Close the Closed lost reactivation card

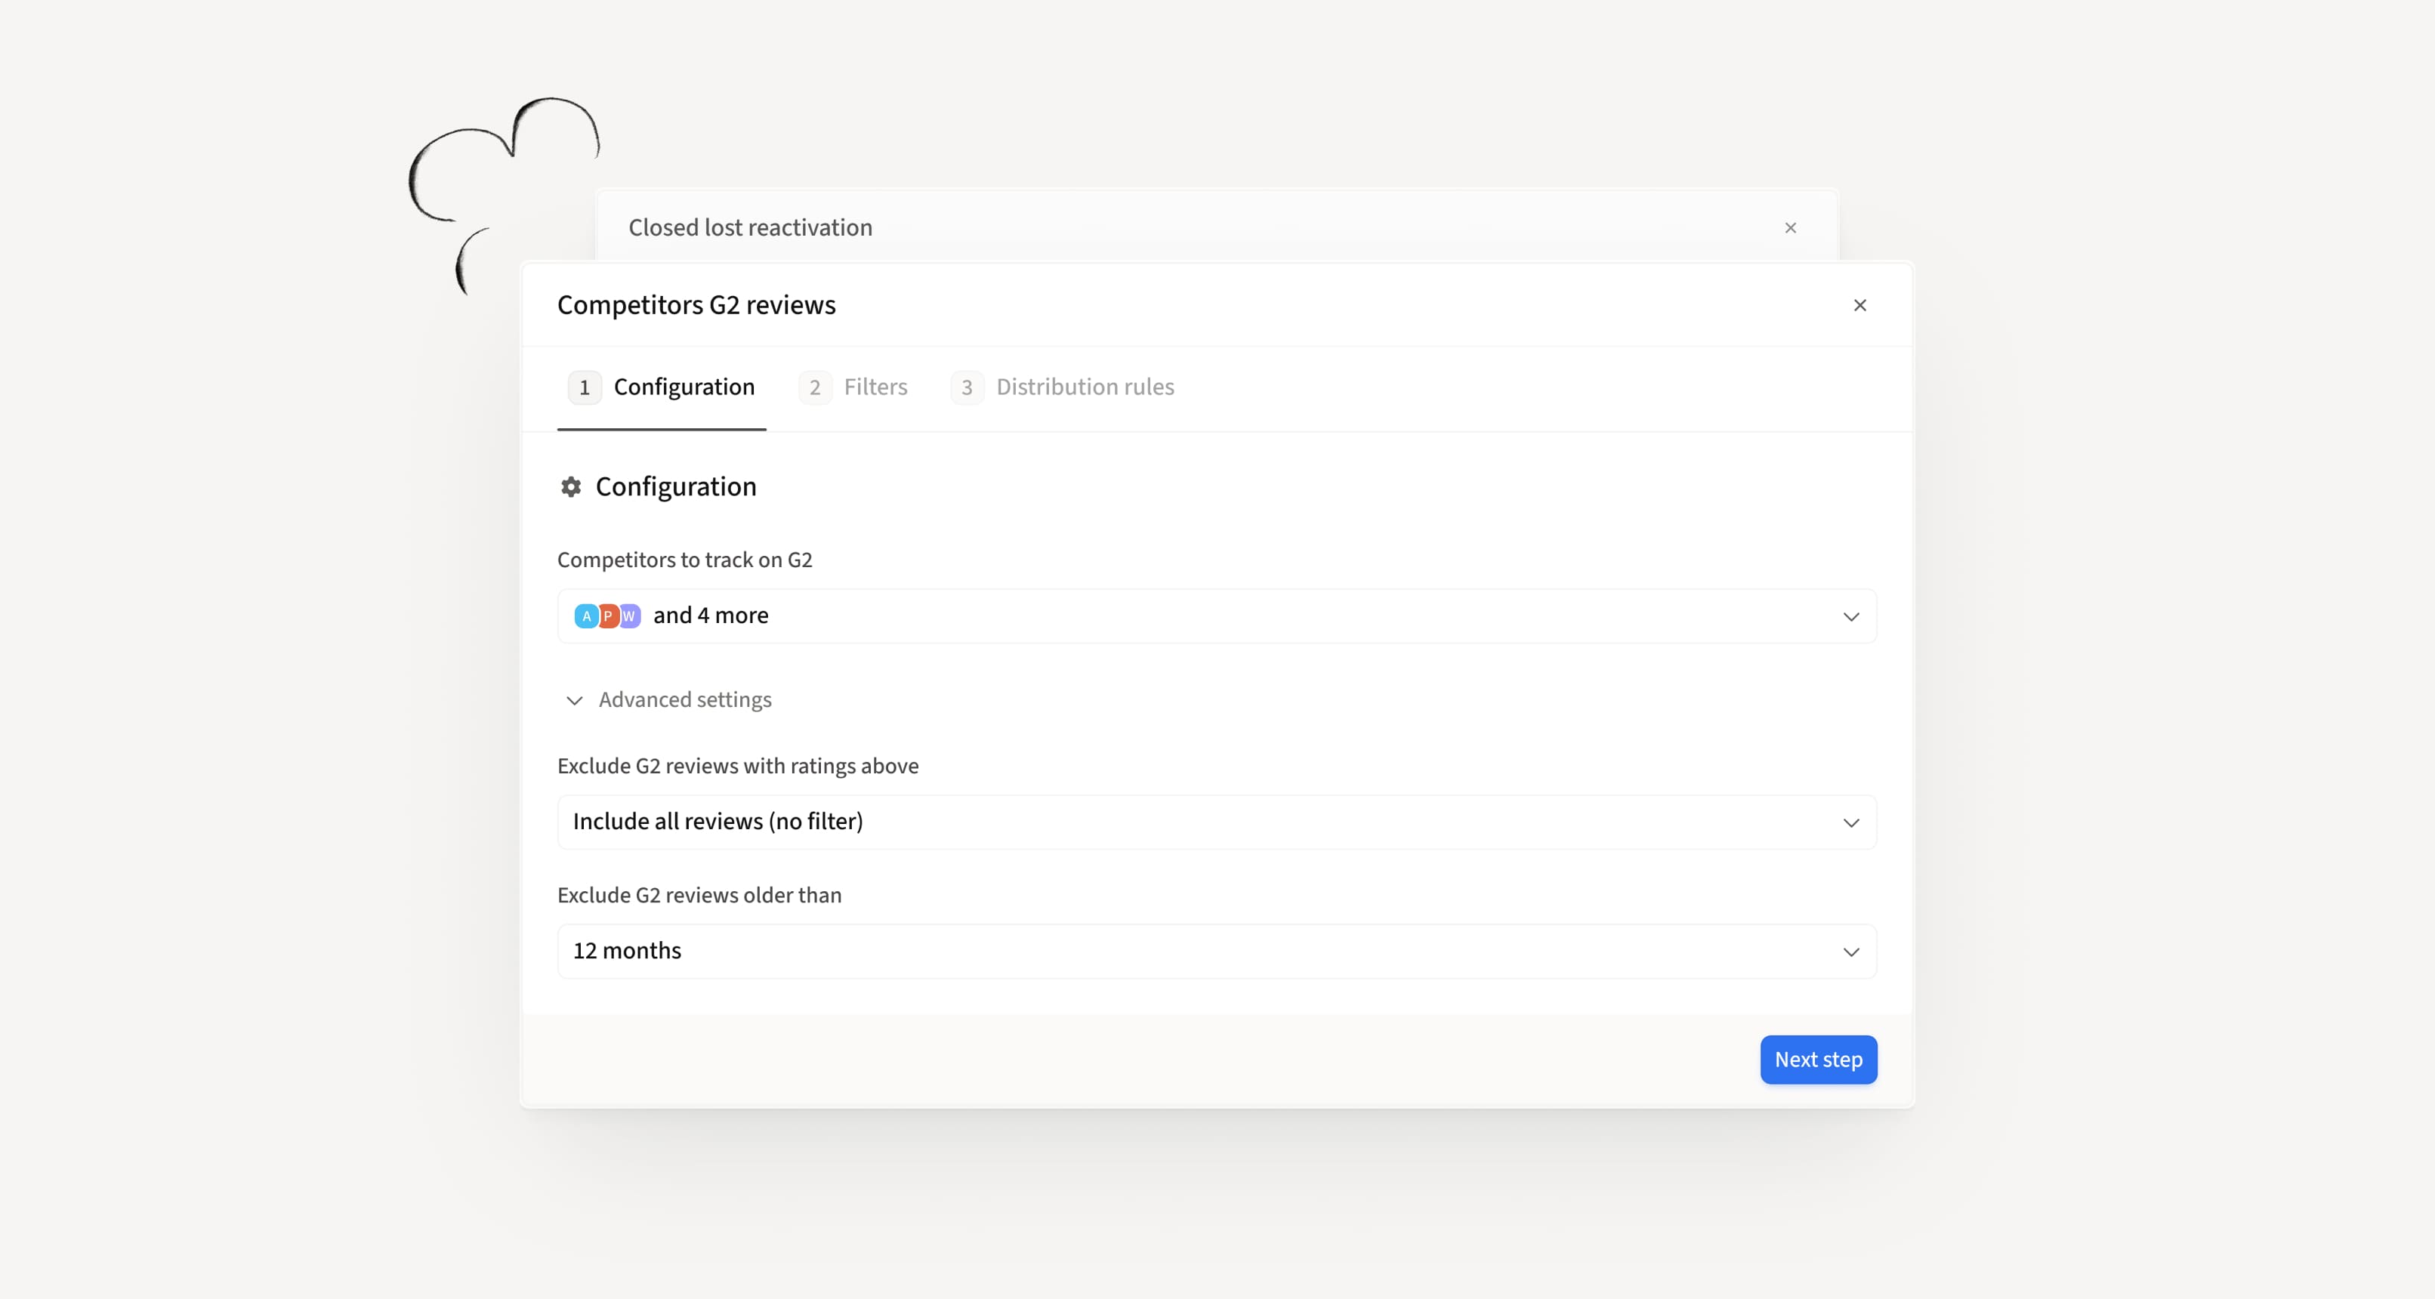1789,228
